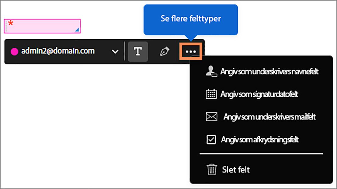Viewport: 337px width, 189px height.
Task: Click the checkbox icon for afkrydsningsfelt
Action: [x=211, y=139]
